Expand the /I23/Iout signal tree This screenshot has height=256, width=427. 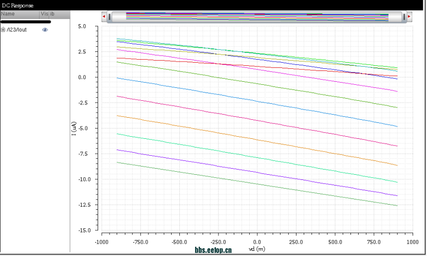3,30
